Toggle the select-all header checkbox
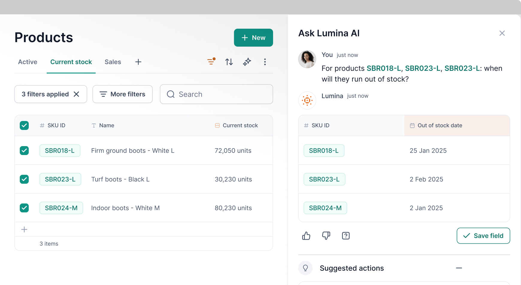This screenshot has width=521, height=285. [24, 125]
